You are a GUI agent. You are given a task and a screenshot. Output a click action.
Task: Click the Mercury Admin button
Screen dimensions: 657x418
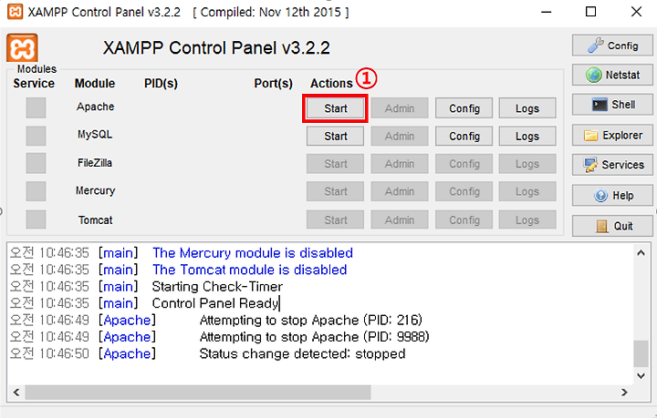pyautogui.click(x=400, y=191)
